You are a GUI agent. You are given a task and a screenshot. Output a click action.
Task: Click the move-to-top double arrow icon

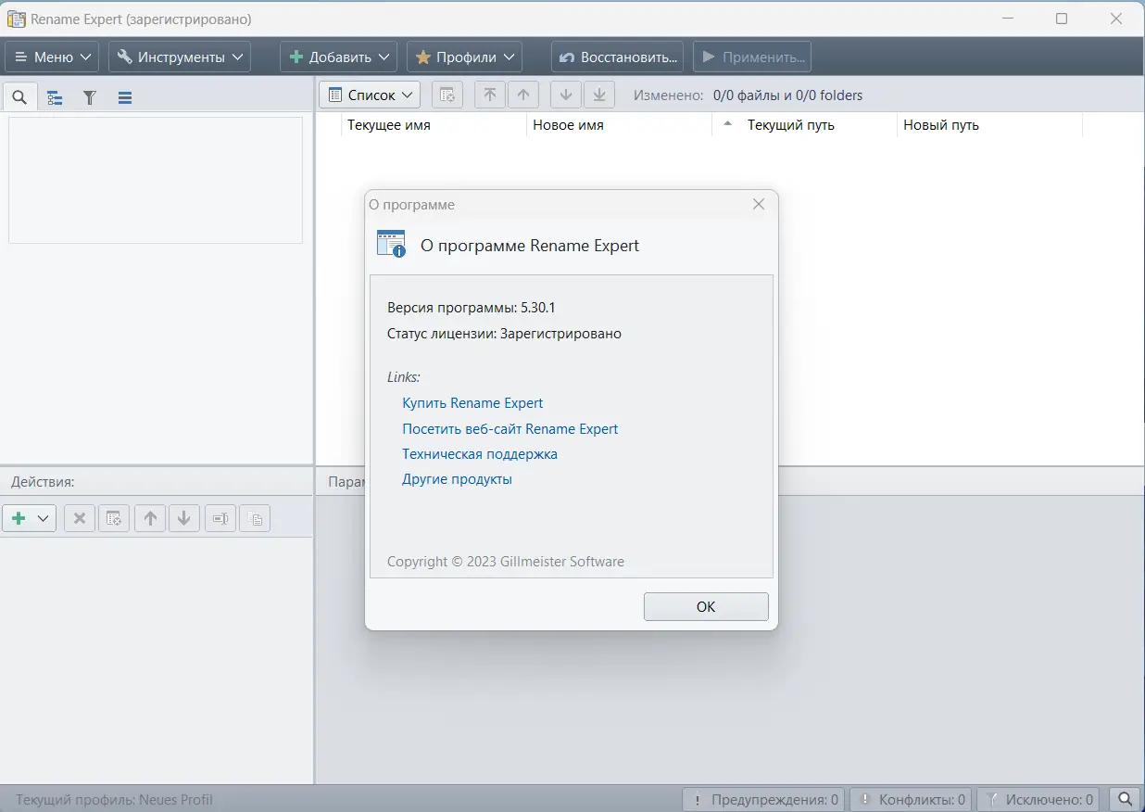pos(490,94)
